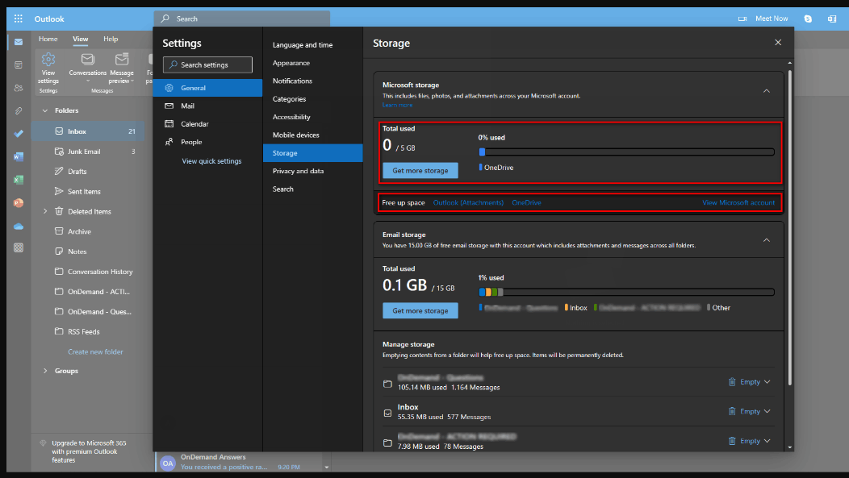Click the Email storage usage bar
This screenshot has width=849, height=478.
pyautogui.click(x=626, y=292)
